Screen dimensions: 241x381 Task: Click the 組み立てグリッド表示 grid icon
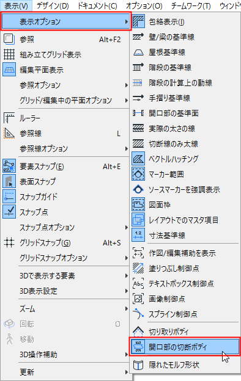[x=9, y=54]
